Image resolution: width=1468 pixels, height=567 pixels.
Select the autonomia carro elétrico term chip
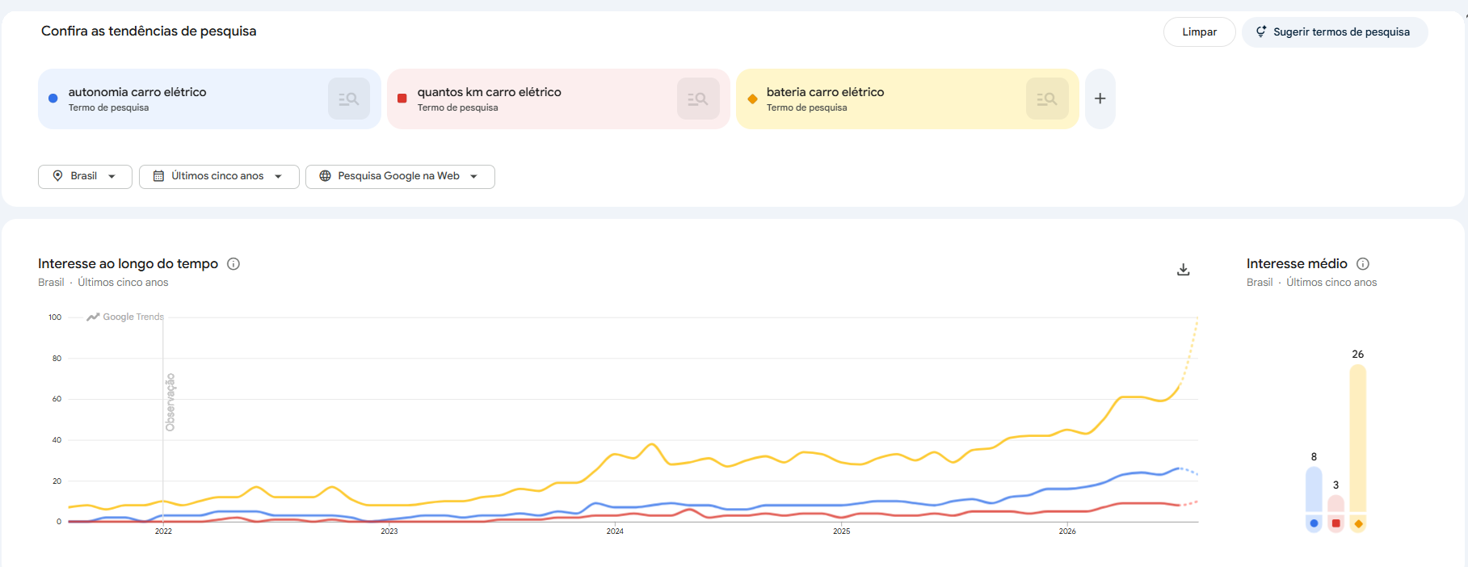pos(209,99)
